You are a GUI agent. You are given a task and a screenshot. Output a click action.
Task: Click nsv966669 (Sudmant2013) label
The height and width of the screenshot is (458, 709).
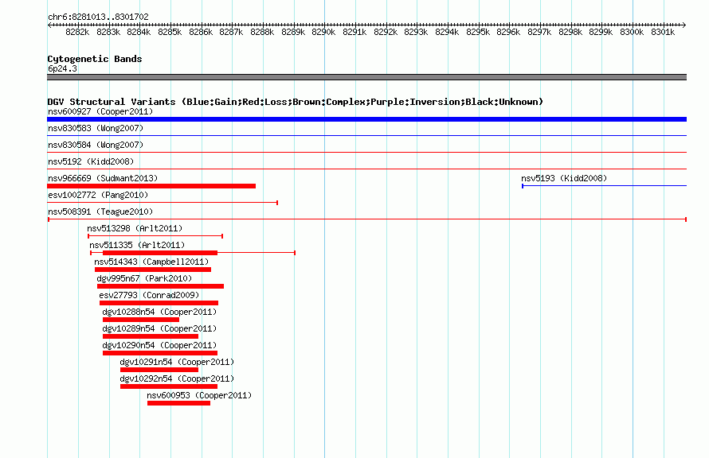coord(103,178)
